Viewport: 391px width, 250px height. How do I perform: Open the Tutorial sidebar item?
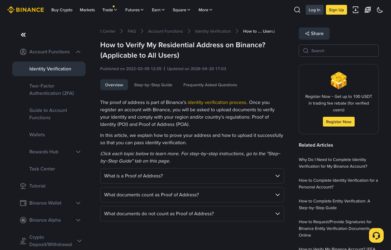[x=37, y=186]
